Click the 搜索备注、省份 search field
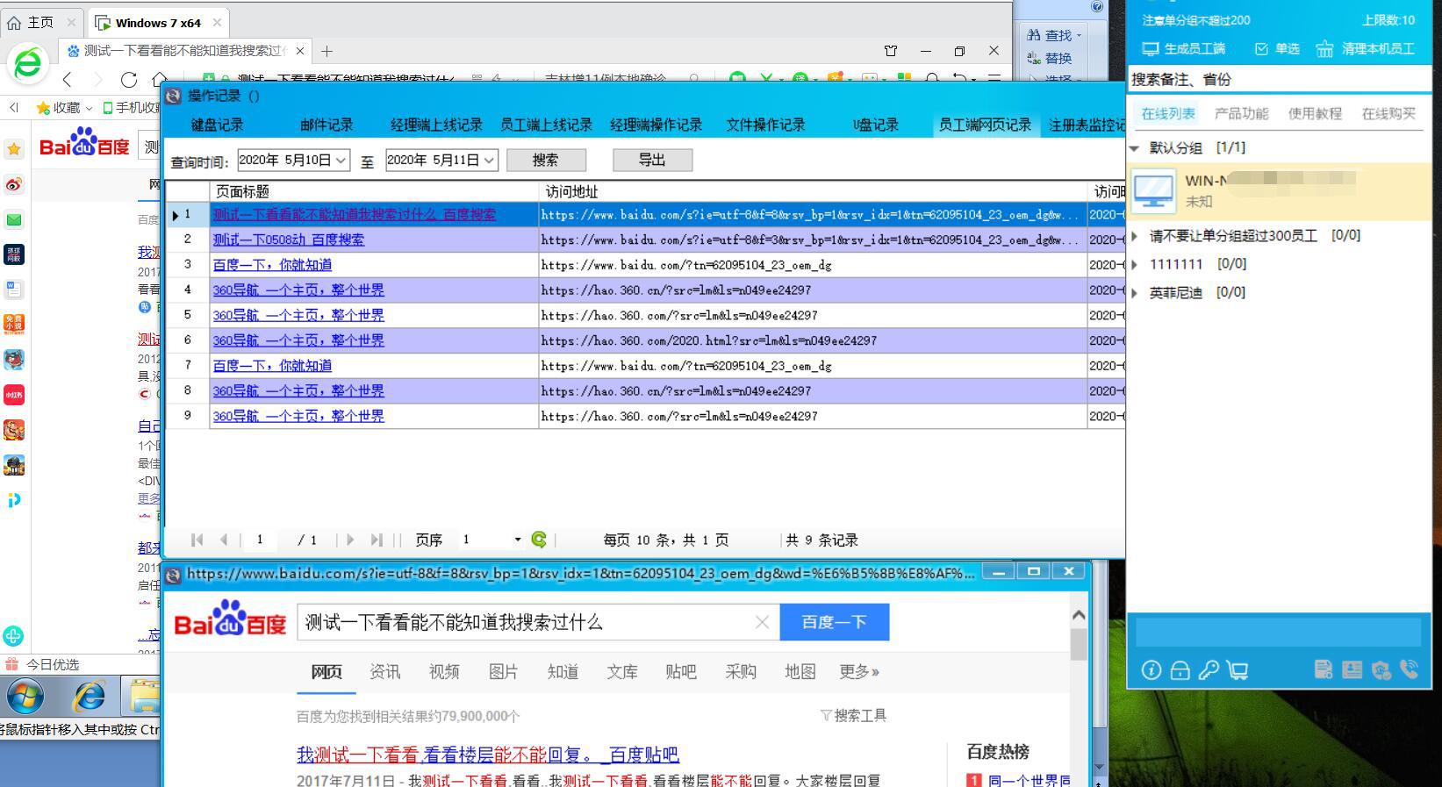The image size is (1442, 787). point(1277,80)
